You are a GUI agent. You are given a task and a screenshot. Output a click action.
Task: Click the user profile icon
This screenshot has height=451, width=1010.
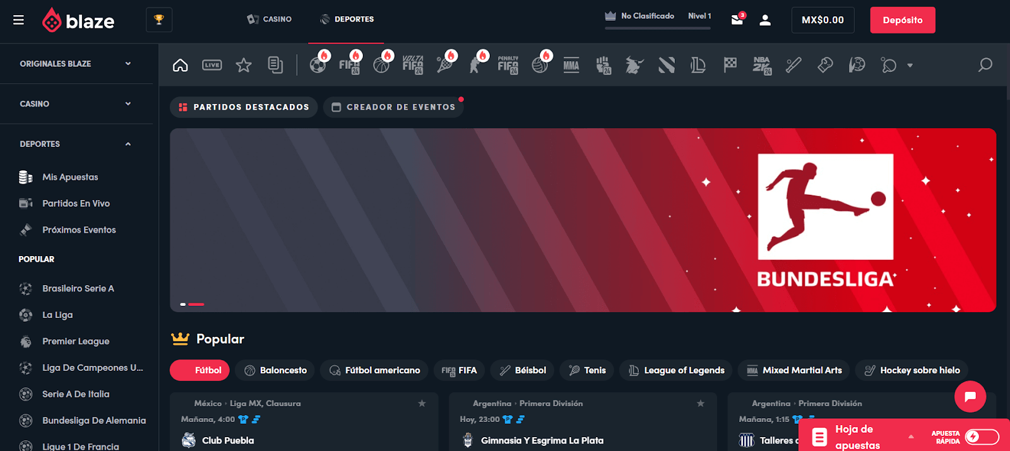(x=765, y=20)
